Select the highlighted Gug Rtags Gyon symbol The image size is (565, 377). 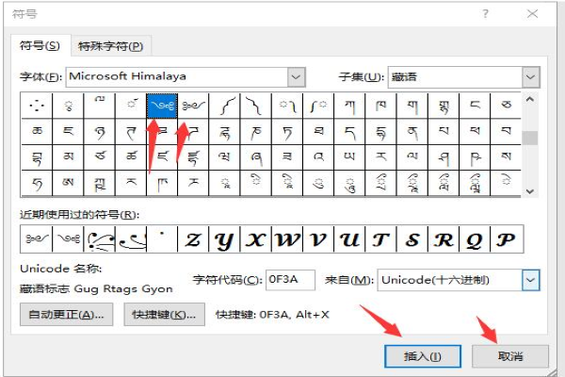(161, 105)
